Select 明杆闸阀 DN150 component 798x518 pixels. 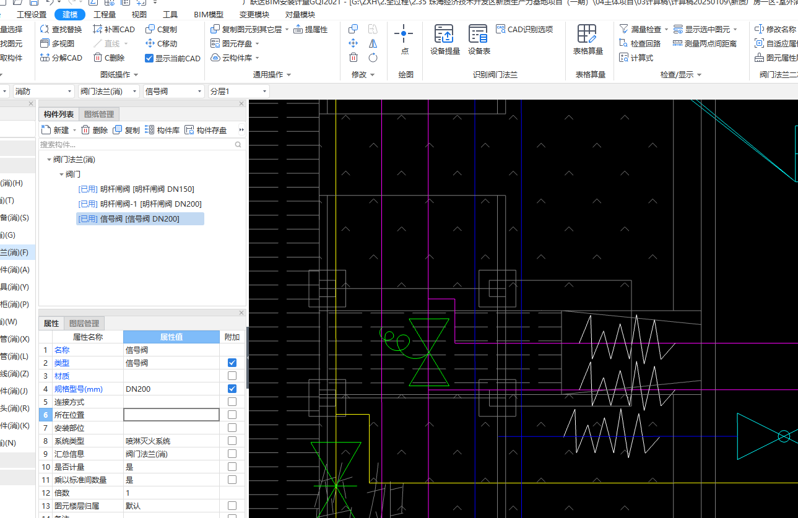(x=136, y=189)
